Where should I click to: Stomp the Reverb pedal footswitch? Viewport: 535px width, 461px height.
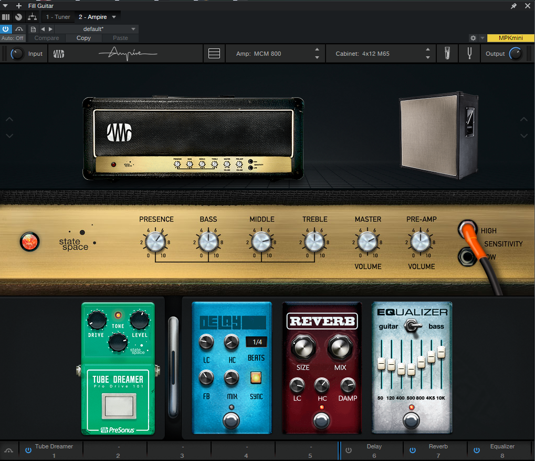pos(321,421)
